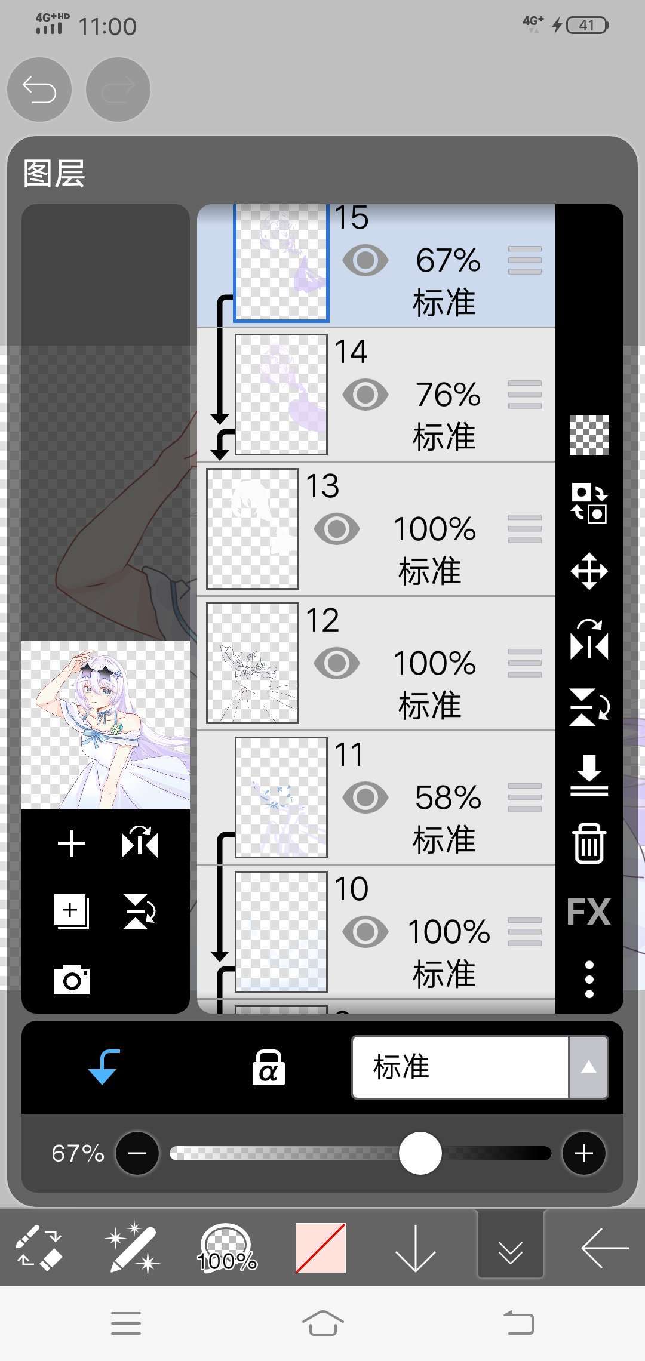645x1361 pixels.
Task: Merge layer down with download icon
Action: coord(589,775)
